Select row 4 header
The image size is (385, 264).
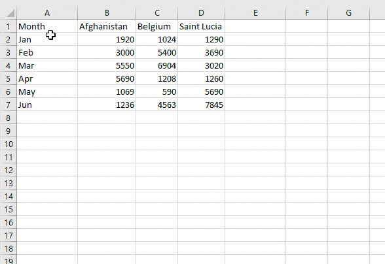pyautogui.click(x=9, y=65)
